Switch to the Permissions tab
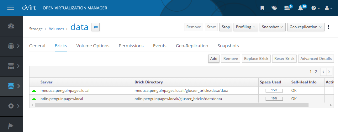This screenshot has height=132, width=338. 131,46
